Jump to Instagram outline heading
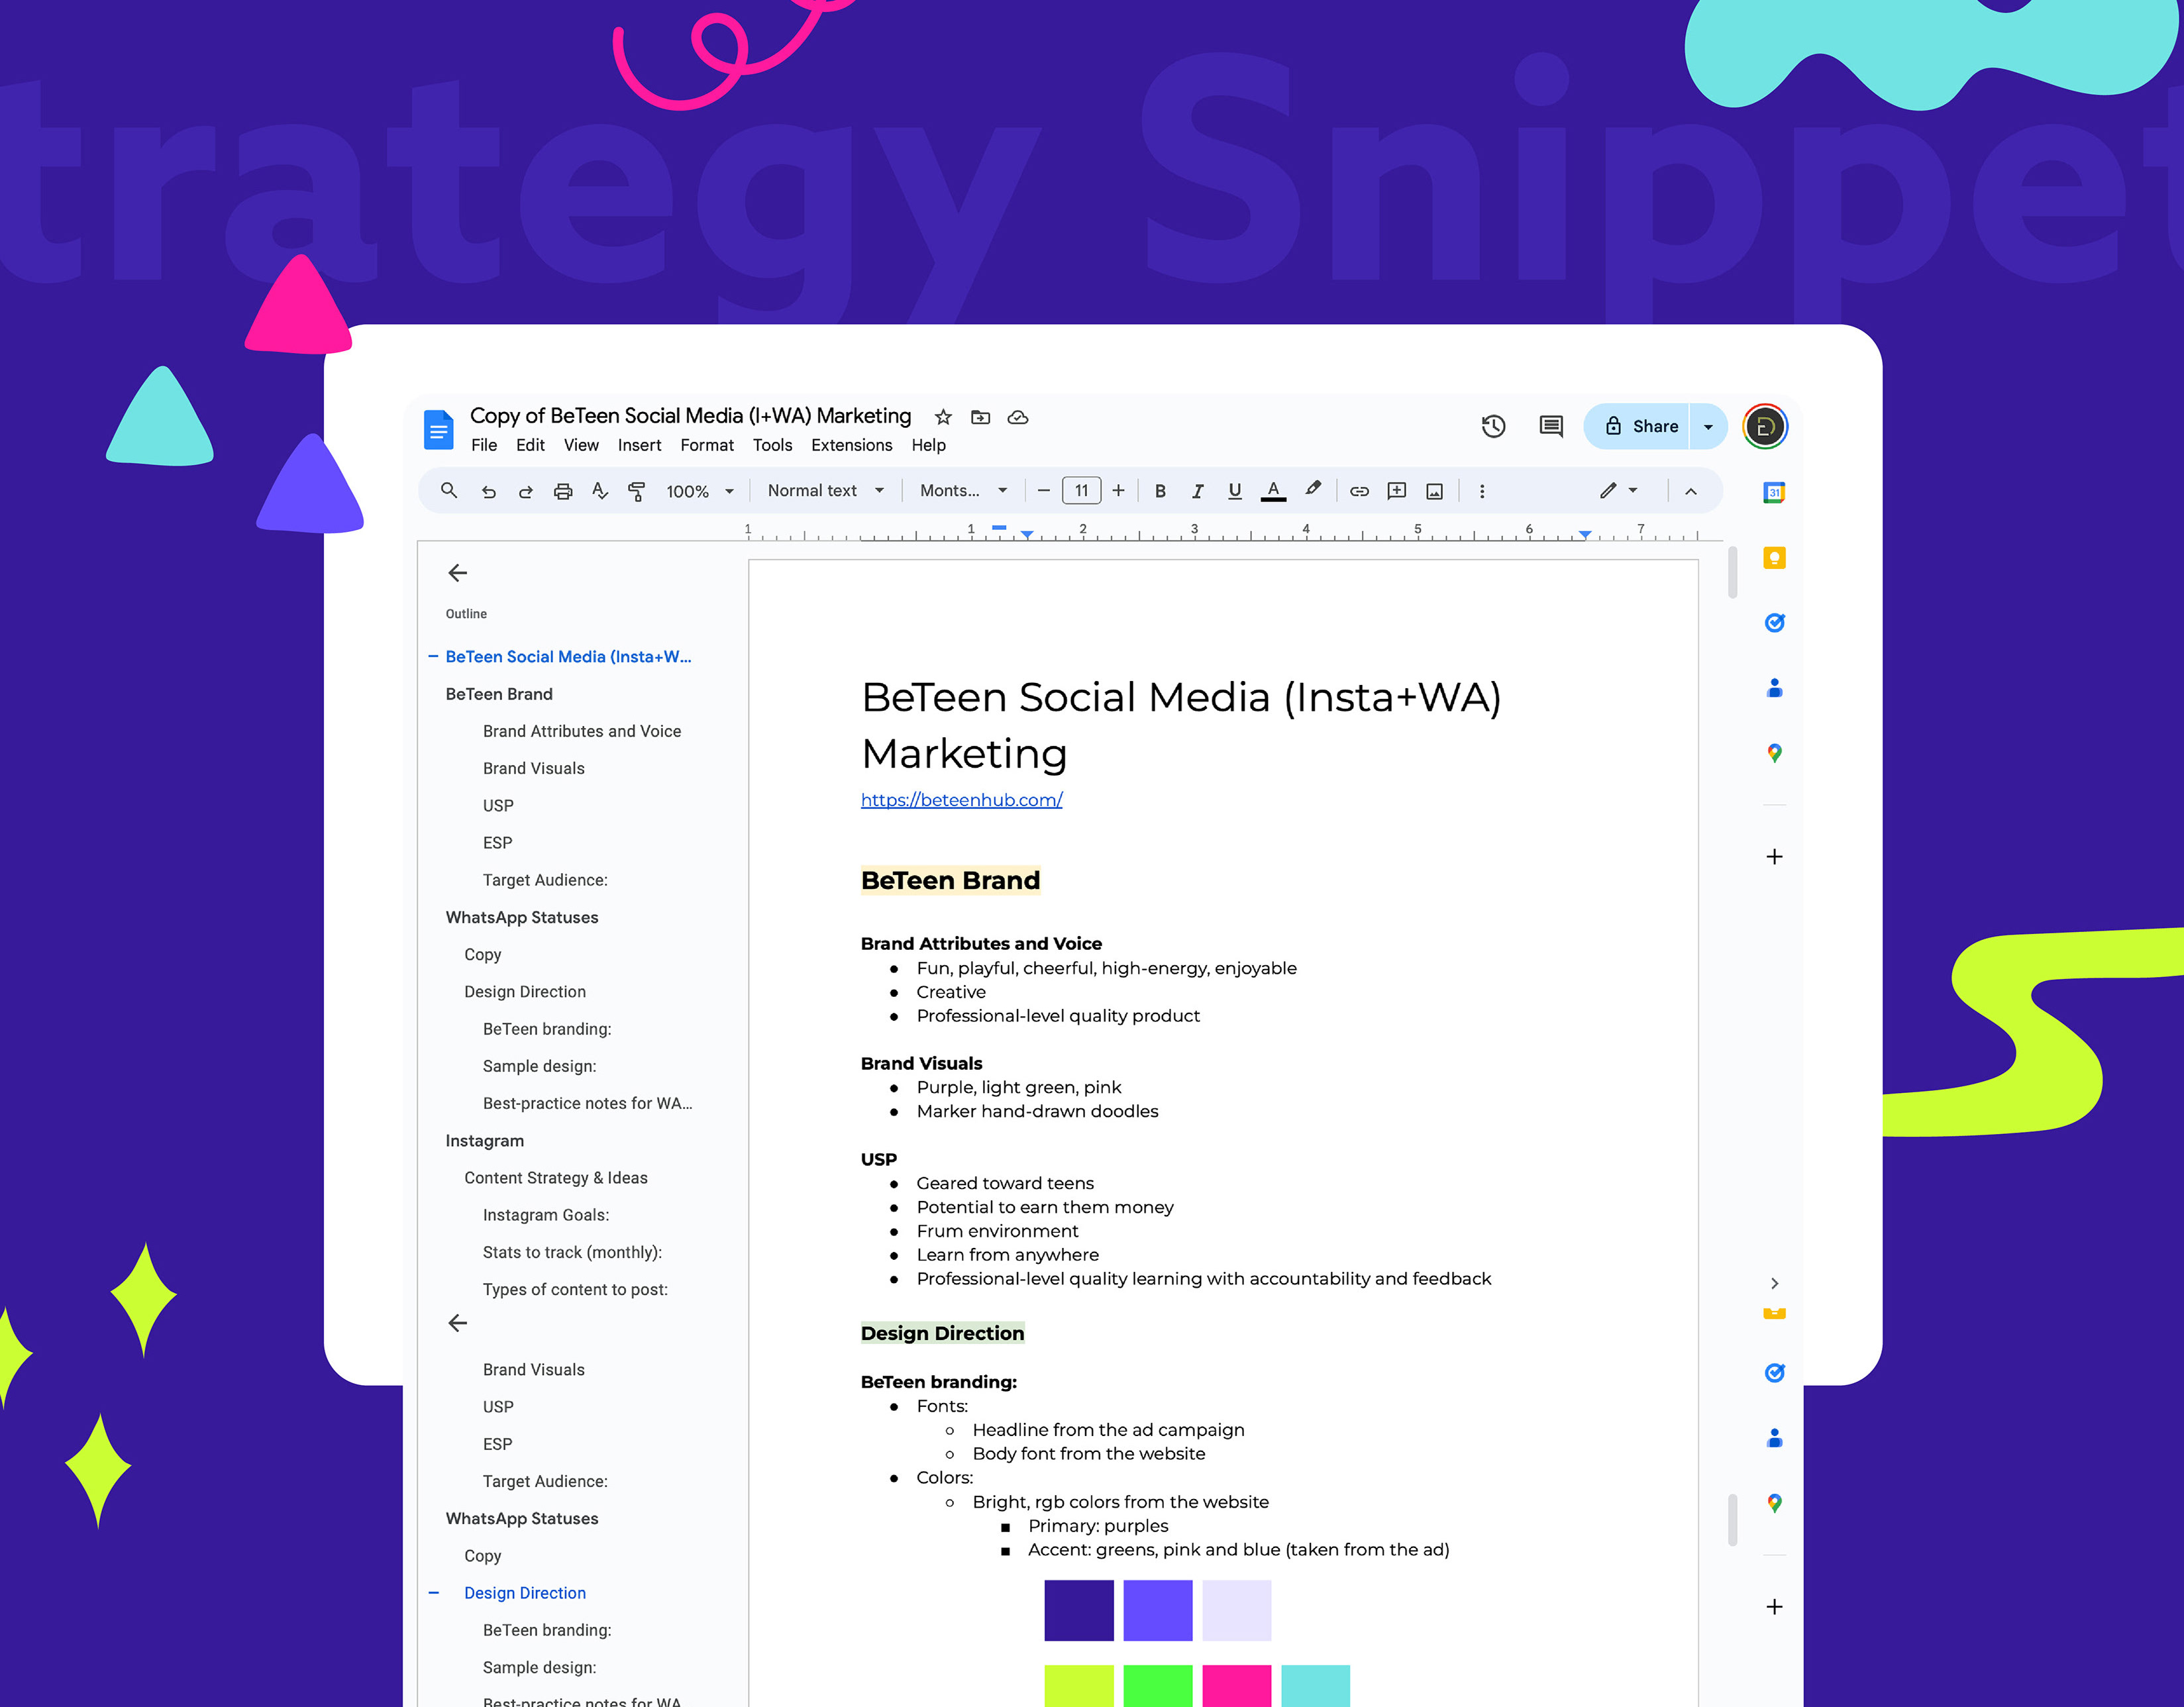 [x=484, y=1141]
